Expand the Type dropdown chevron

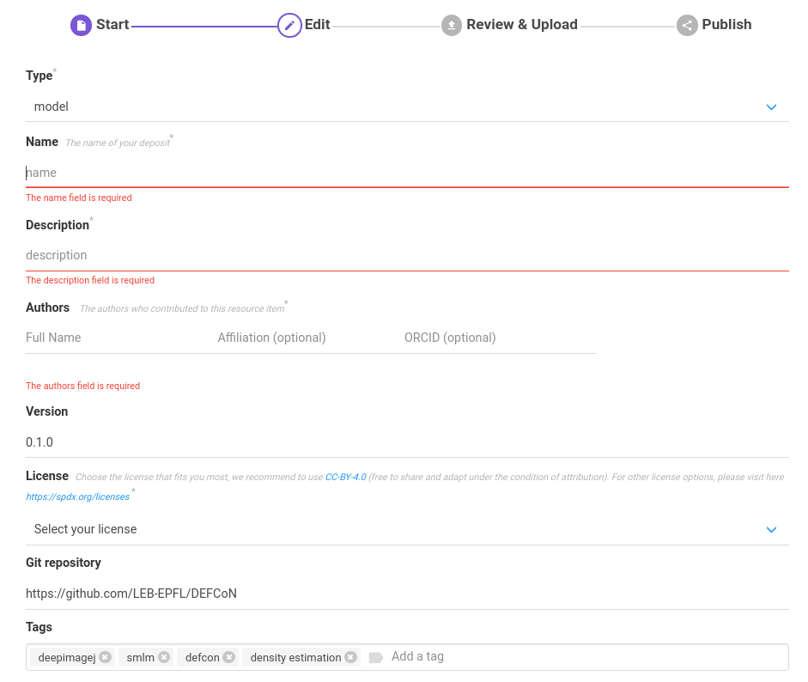coord(771,107)
